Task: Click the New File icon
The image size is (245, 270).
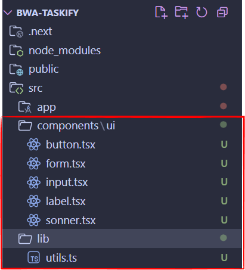Action: 161,13
